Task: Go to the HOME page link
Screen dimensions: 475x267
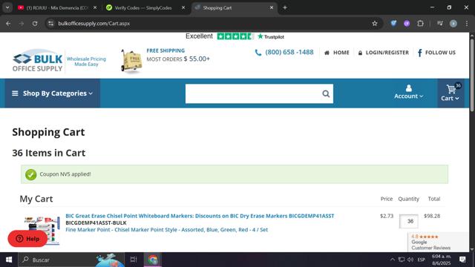Action: pos(337,53)
